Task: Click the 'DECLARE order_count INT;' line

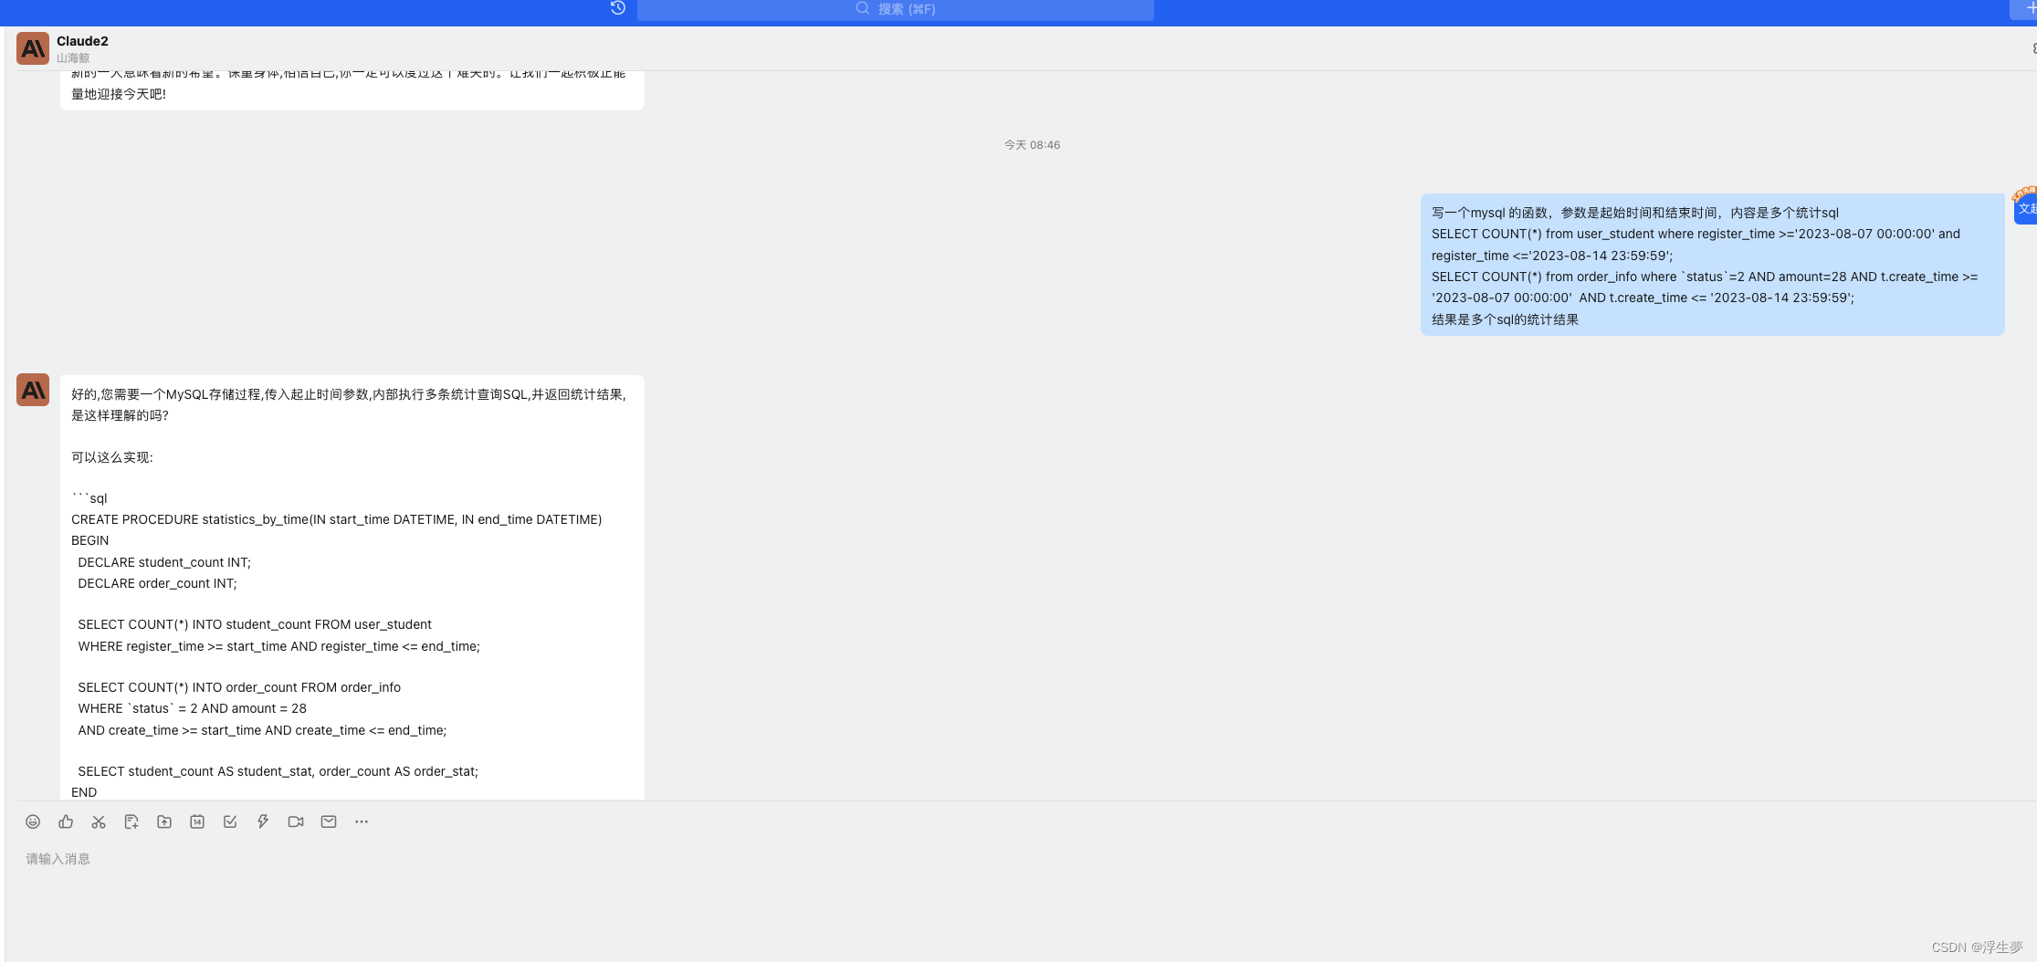Action: pos(157,583)
